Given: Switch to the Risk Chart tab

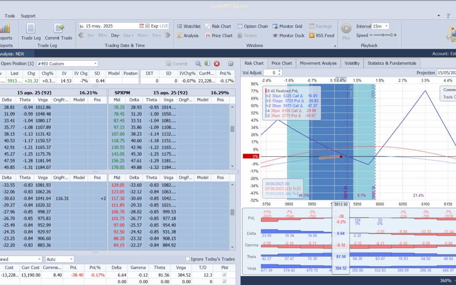Looking at the screenshot, I should pos(254,63).
